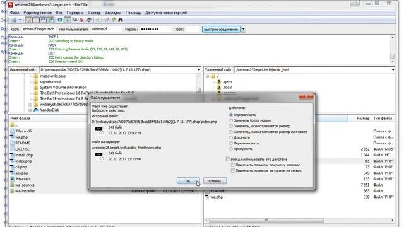Click .htaccess file icon in local list
Image resolution: width=404 pixels, height=227 pixels.
click(12, 179)
